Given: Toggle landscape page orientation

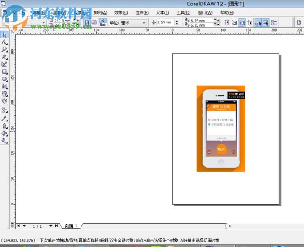Looking at the screenshot, I should point(94,22).
